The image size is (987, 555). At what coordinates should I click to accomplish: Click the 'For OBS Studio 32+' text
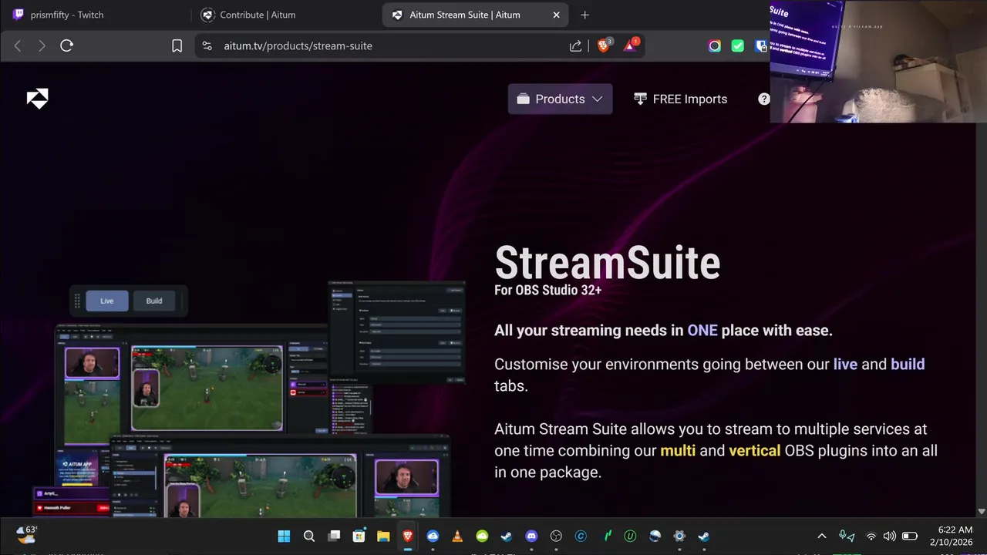[x=547, y=290]
